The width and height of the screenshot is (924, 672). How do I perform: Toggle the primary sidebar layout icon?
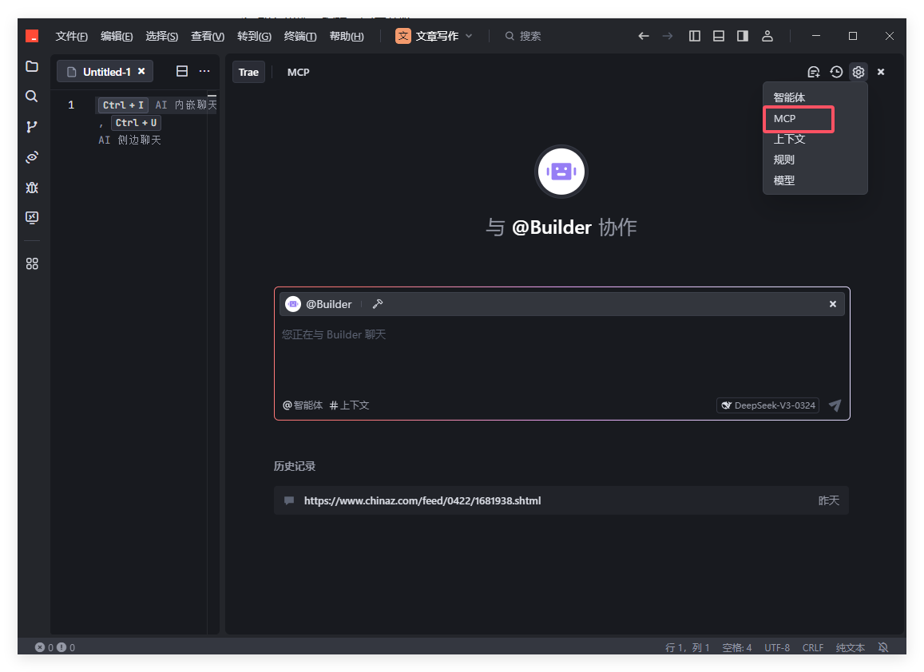(x=695, y=36)
